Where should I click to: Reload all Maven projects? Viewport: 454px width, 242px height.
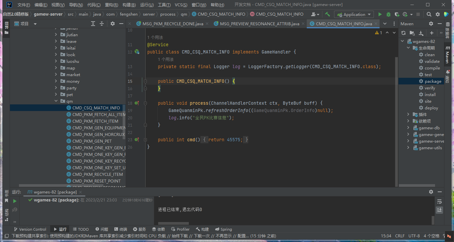403,33
